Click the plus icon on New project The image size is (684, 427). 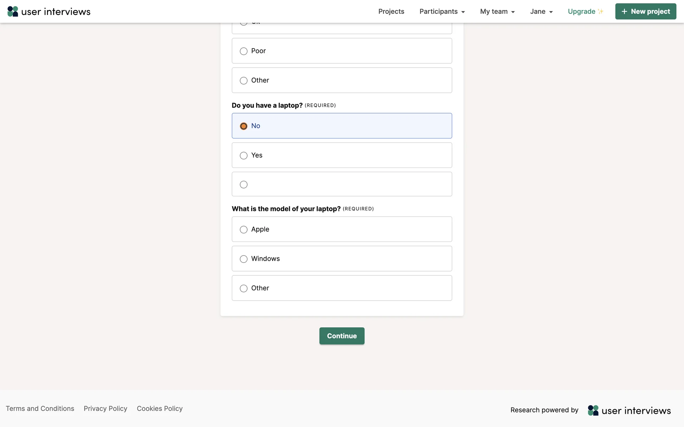(x=624, y=11)
